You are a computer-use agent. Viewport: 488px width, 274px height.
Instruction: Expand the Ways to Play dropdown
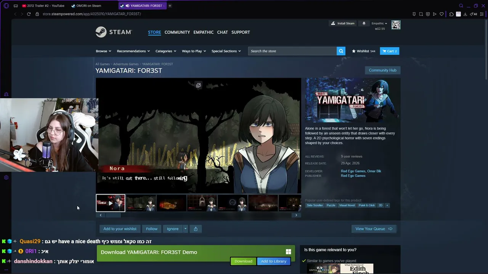pos(194,51)
